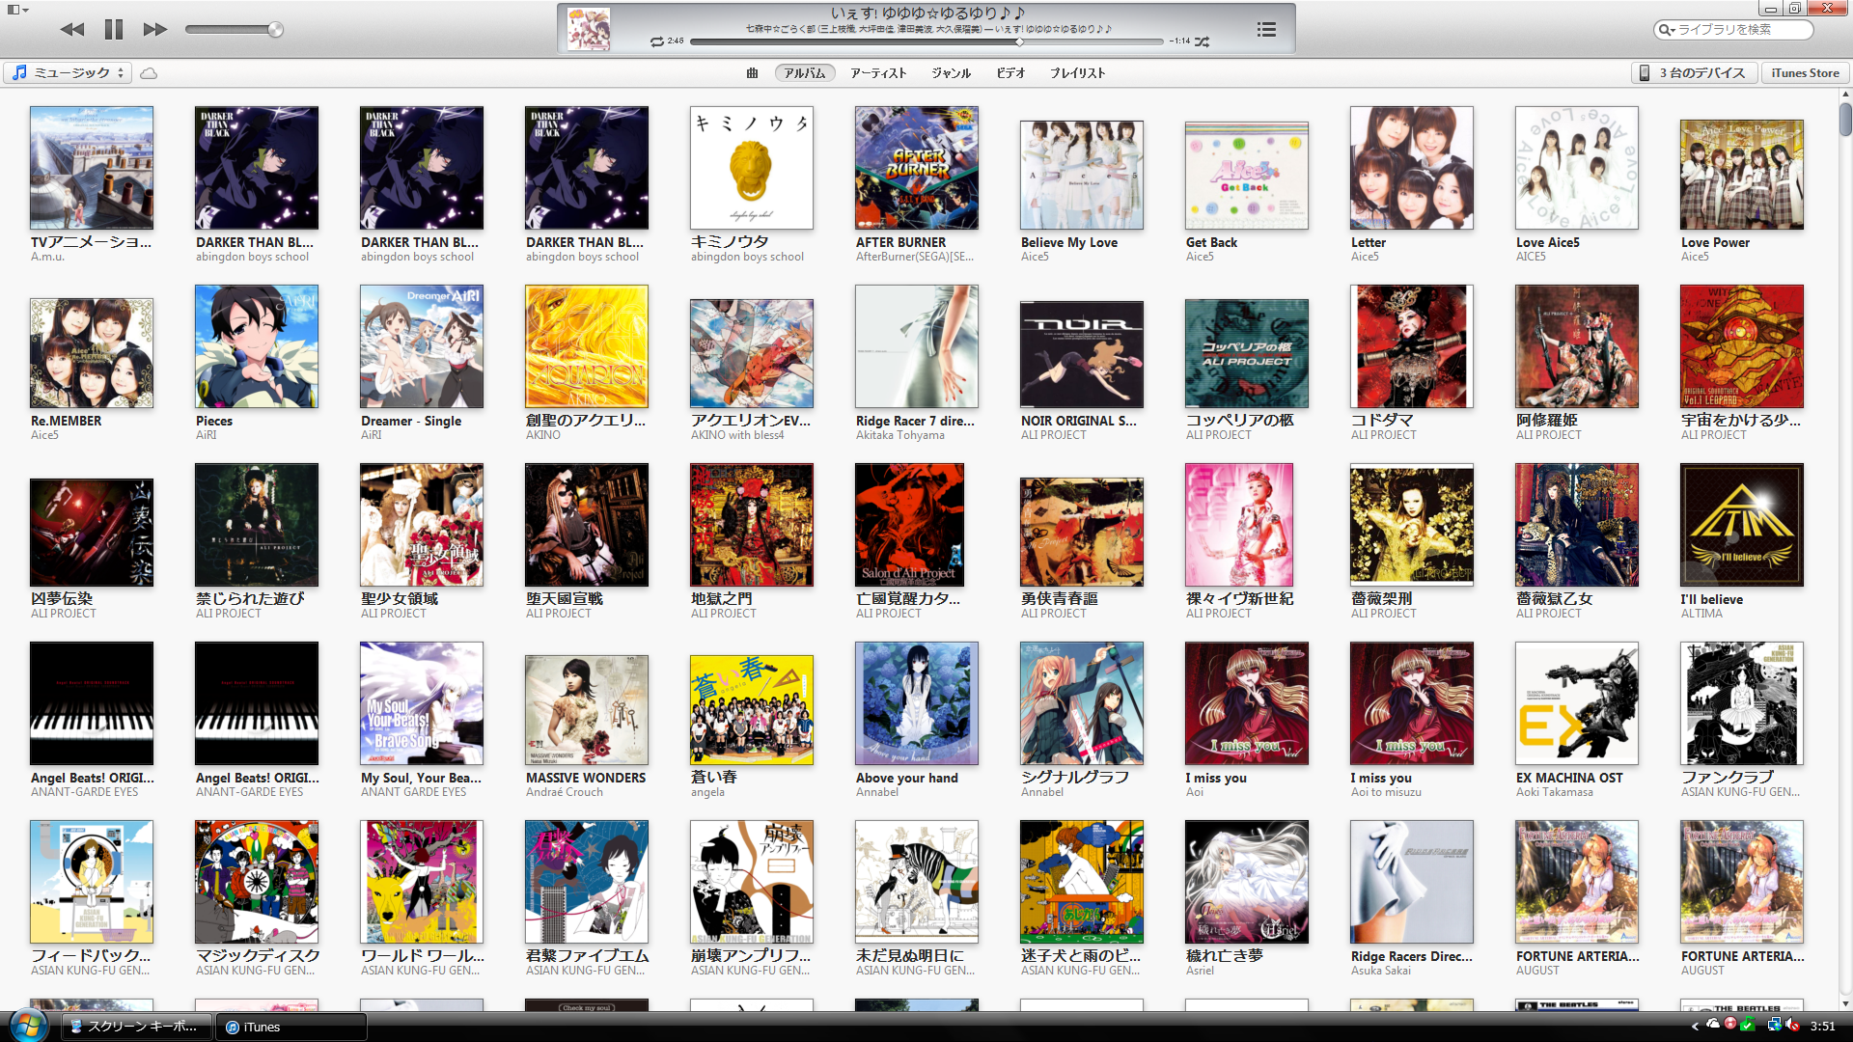Open the Believe My Love album
Image resolution: width=1853 pixels, height=1042 pixels.
click(x=1082, y=175)
